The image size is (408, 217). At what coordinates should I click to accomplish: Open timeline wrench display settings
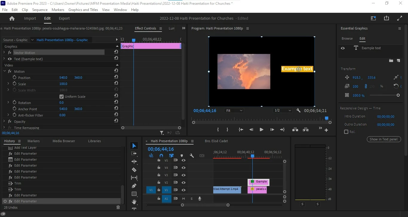coord(192,156)
